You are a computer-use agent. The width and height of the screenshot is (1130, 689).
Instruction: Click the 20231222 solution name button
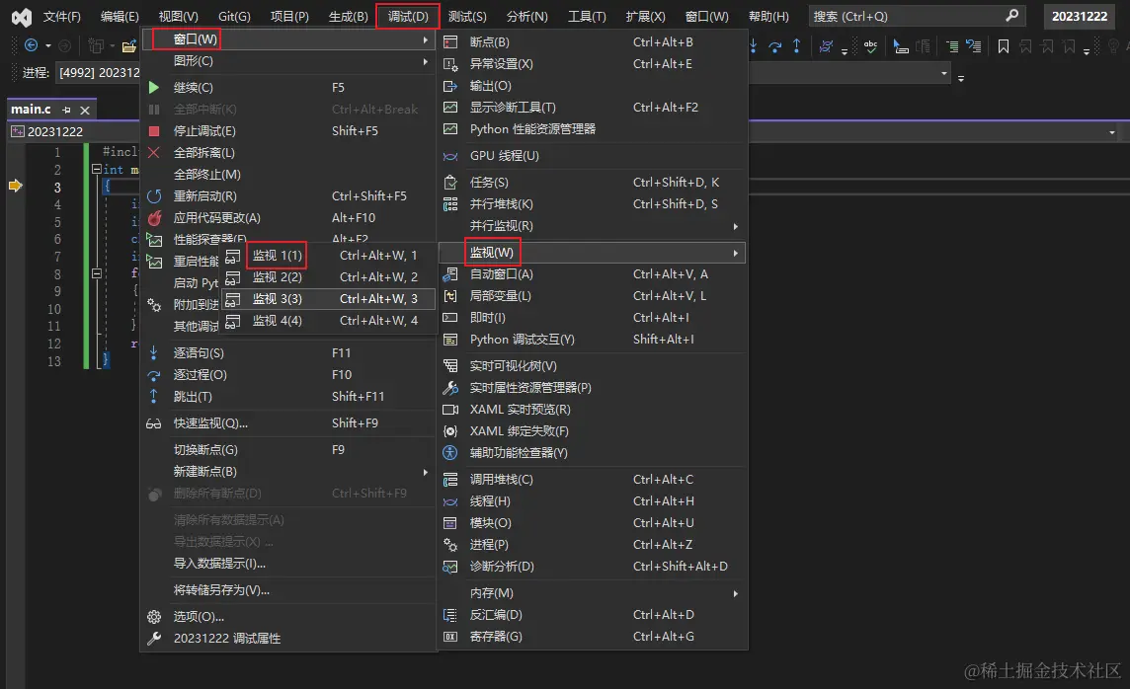[x=1079, y=16]
